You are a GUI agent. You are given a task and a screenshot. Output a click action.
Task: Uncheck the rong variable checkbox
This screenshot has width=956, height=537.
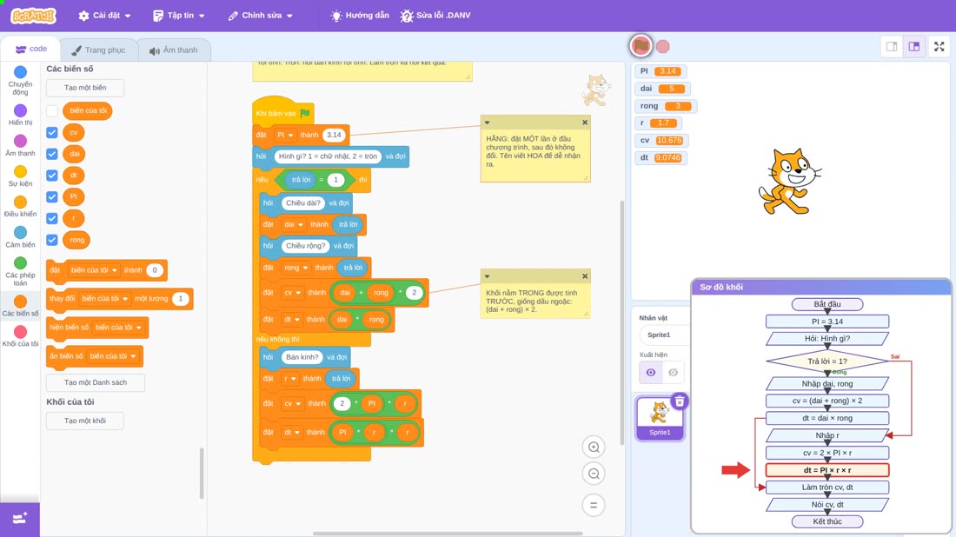(52, 240)
